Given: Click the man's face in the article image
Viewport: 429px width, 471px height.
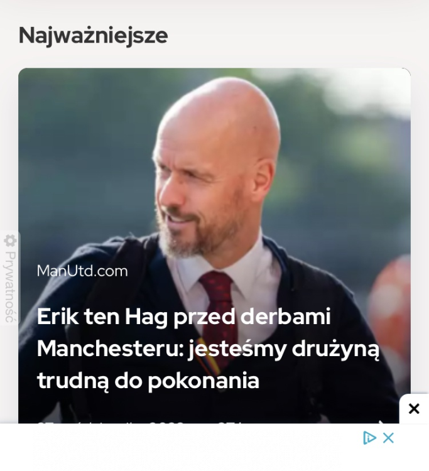Looking at the screenshot, I should [198, 192].
